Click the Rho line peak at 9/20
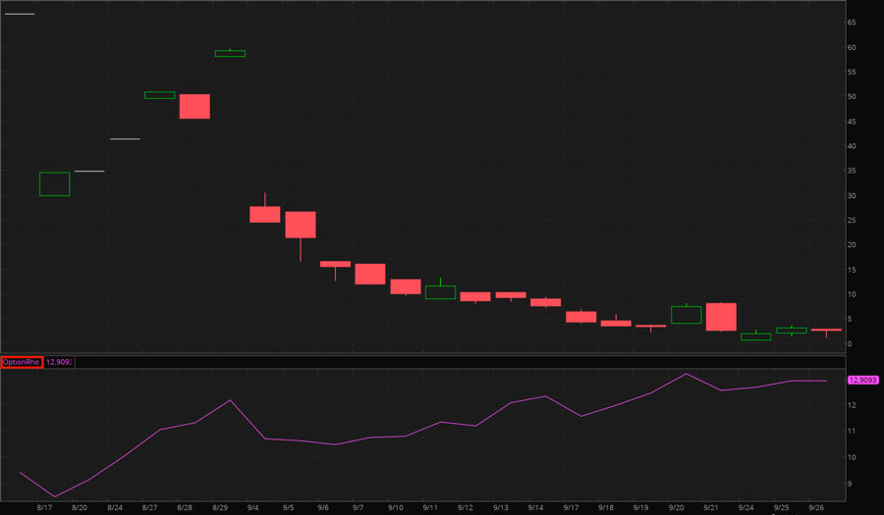The height and width of the screenshot is (515, 884). 686,374
